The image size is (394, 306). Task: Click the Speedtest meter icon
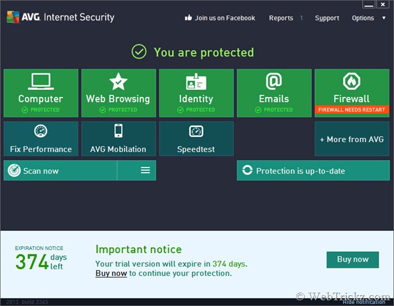tap(196, 131)
